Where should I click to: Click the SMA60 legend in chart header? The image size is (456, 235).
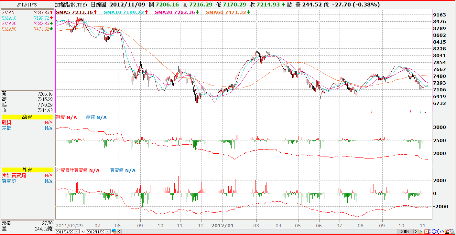[x=228, y=12]
